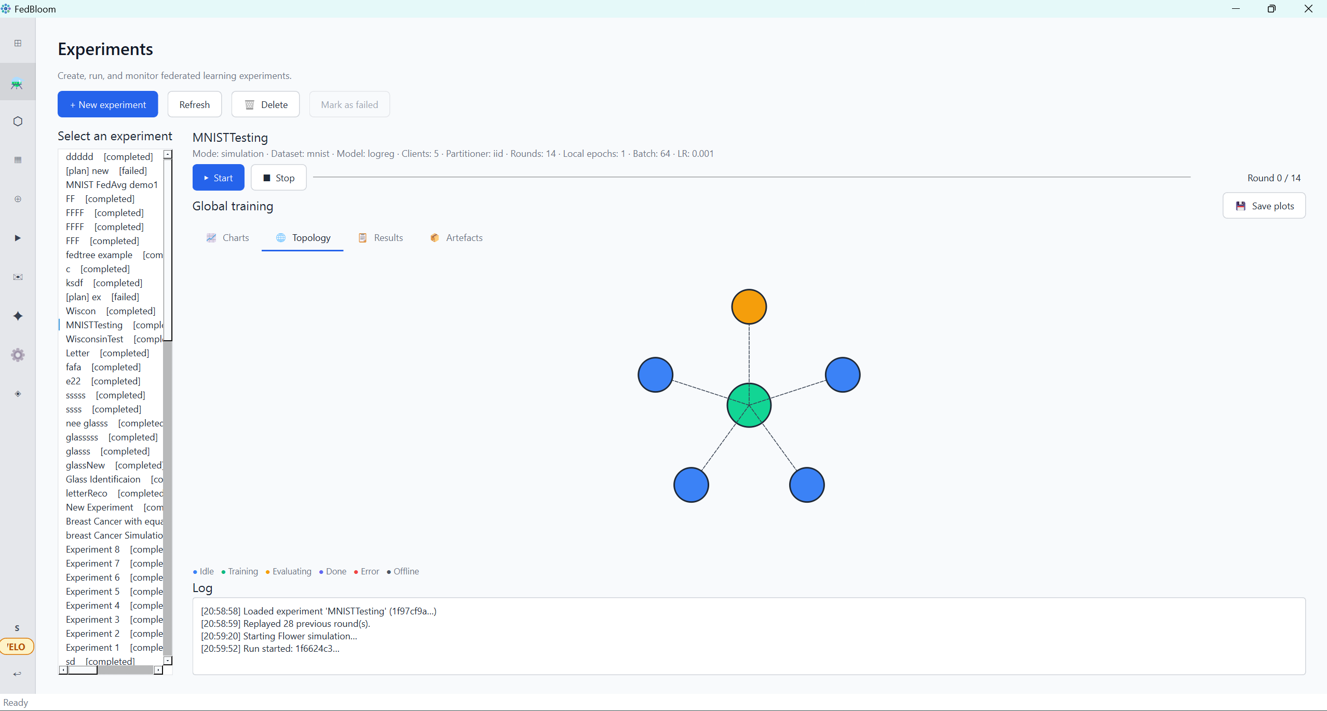Click the 'ELO badge in sidebar
This screenshot has height=711, width=1327.
coord(17,647)
